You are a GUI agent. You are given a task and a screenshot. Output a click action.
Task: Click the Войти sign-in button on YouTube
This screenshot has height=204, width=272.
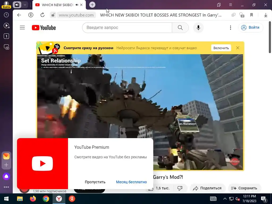pos(251,28)
